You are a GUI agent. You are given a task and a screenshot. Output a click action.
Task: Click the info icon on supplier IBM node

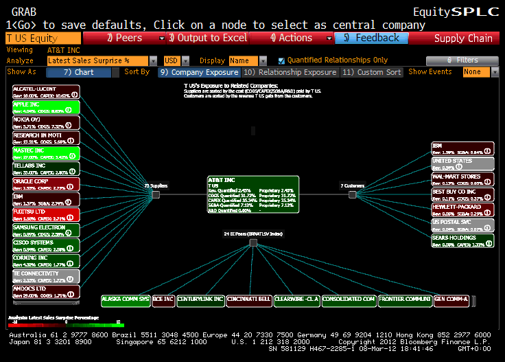[68, 202]
